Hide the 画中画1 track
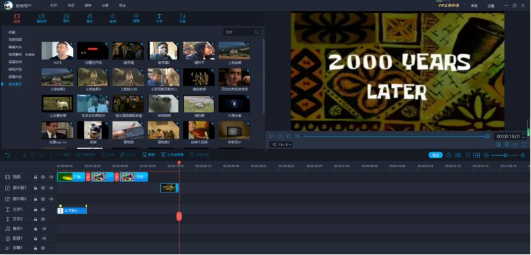Screen dimensions: 531x255 click(43, 188)
